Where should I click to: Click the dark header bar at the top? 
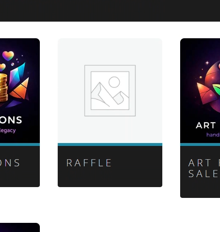click(110, 11)
